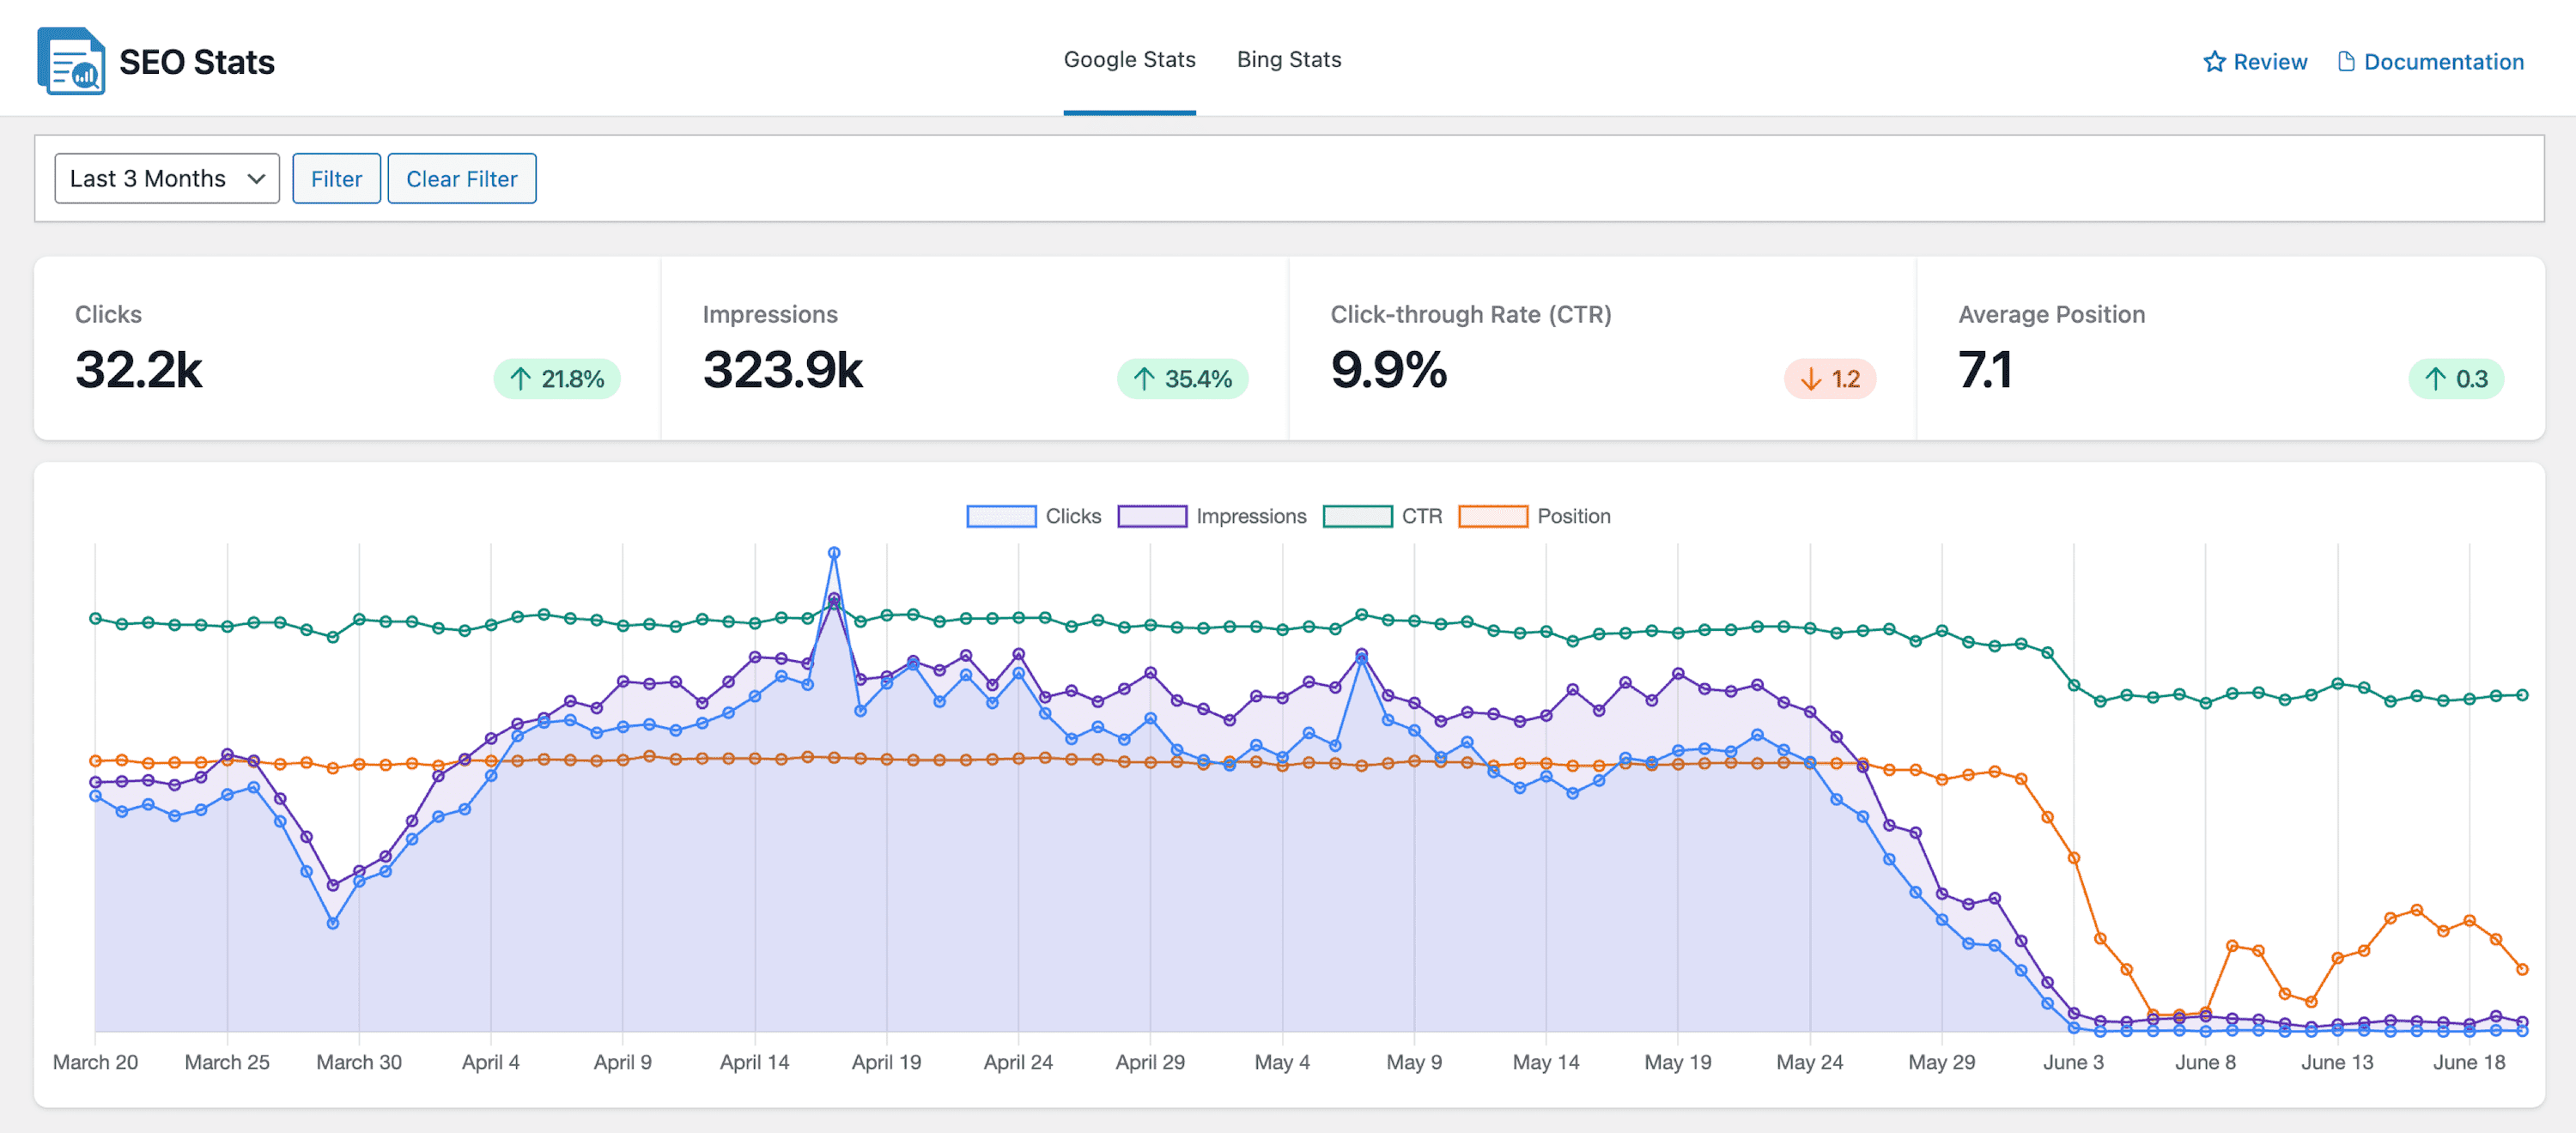Viewport: 2576px width, 1133px height.
Task: Click the document icon beside Documentation
Action: point(2345,62)
